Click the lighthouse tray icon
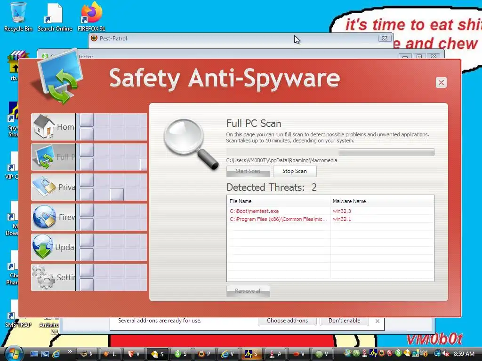 (x=365, y=353)
